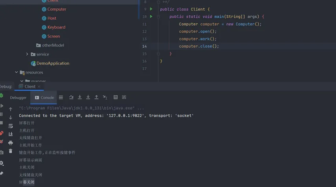The width and height of the screenshot is (336, 187).
Task: Select the otherModel package folder
Action: coord(53,45)
